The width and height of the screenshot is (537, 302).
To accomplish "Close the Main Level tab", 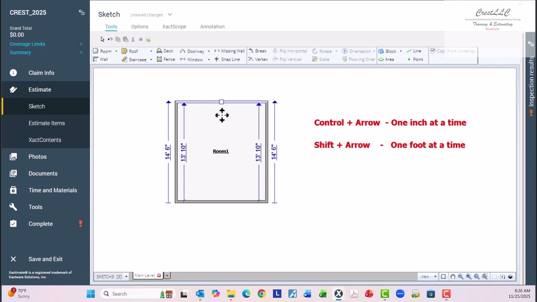I will tap(159, 276).
